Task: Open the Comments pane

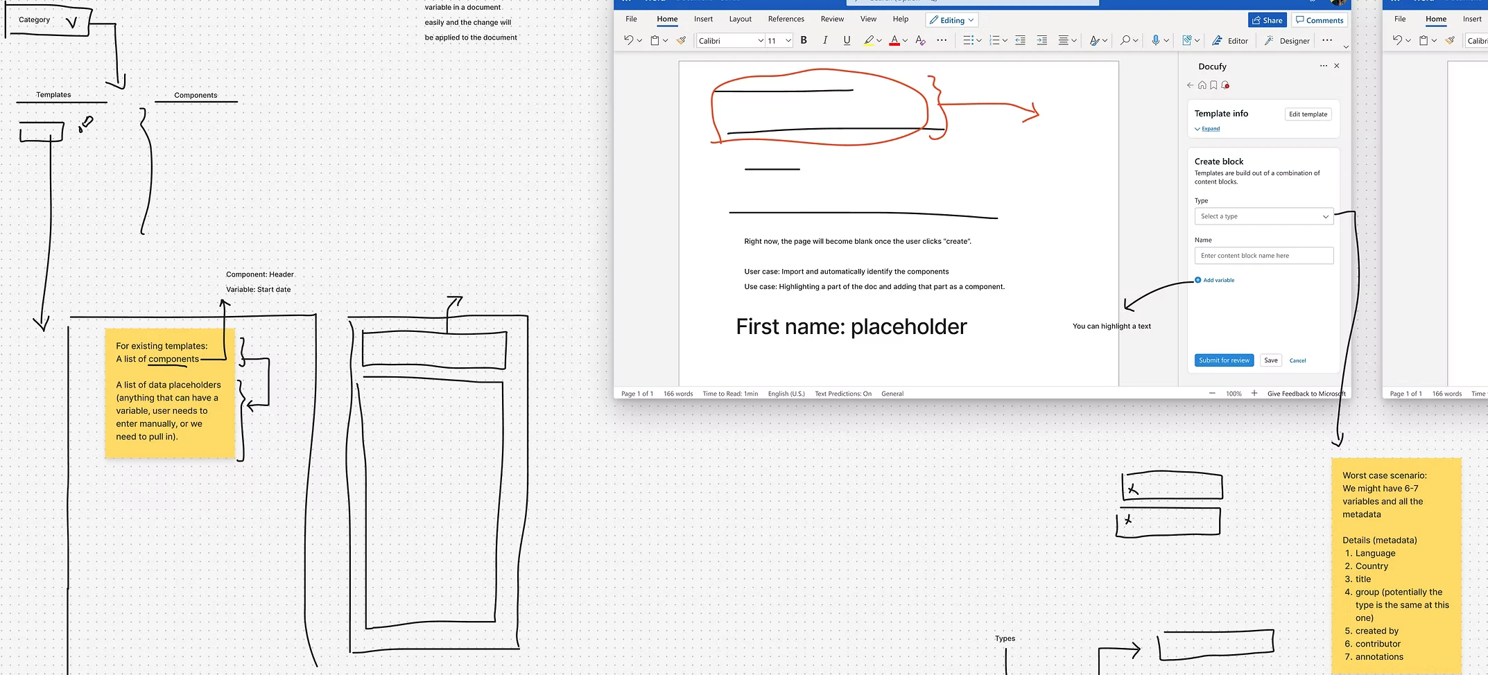Action: point(1319,20)
